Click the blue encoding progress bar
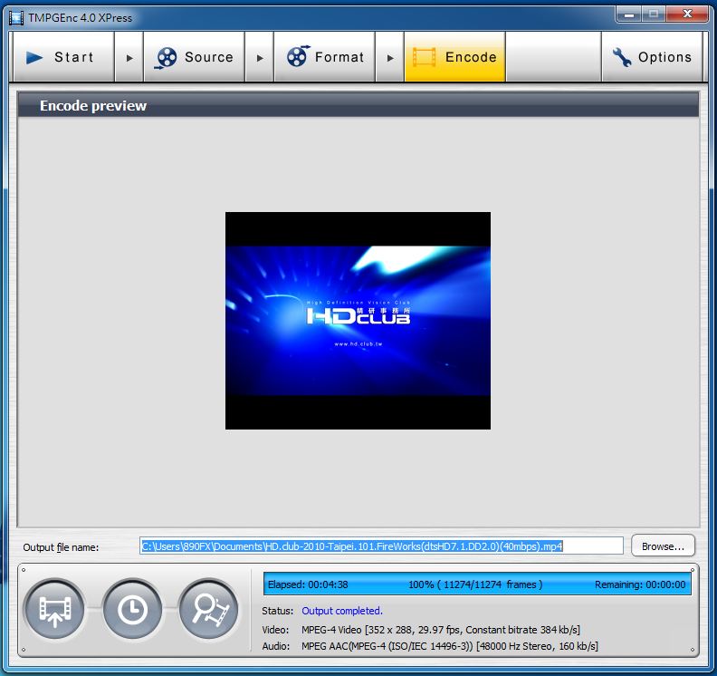717x676 pixels. [477, 584]
